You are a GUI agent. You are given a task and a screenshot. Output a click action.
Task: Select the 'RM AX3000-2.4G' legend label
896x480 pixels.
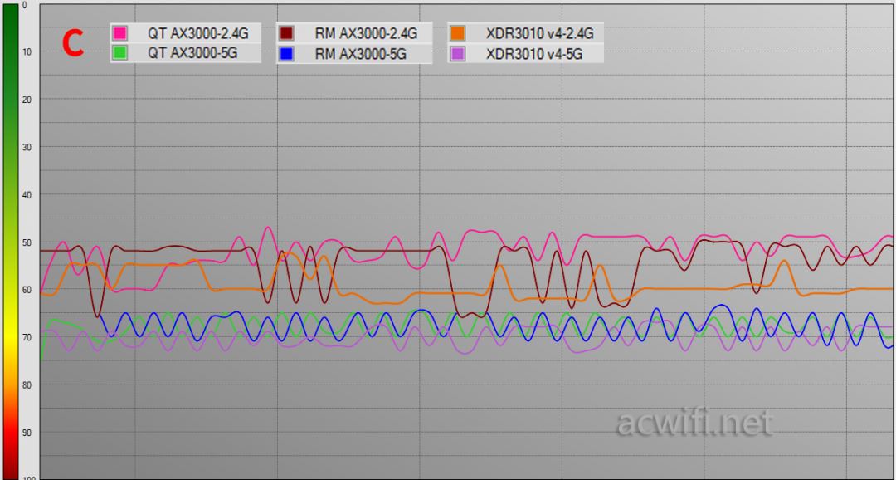(x=367, y=33)
